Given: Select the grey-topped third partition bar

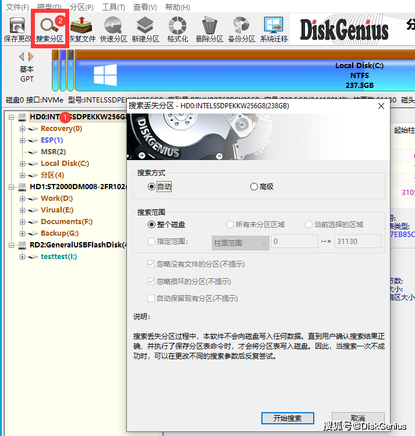Looking at the screenshot, I should click(x=70, y=70).
